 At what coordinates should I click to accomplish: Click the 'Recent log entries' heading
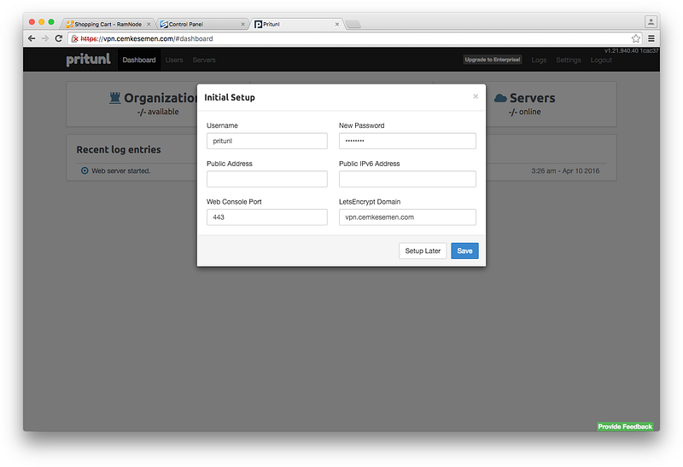tap(119, 150)
